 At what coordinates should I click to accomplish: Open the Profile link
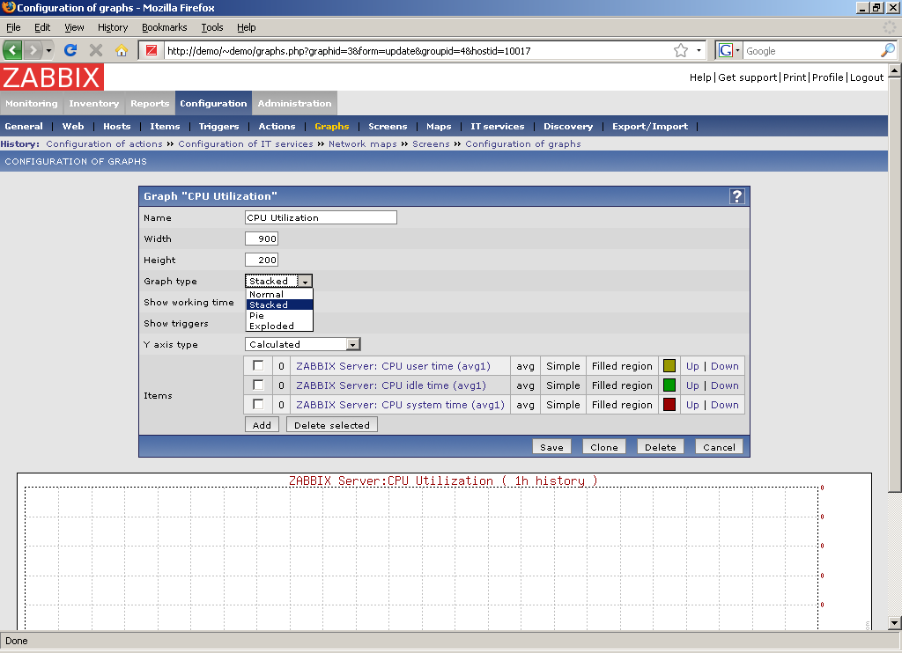pyautogui.click(x=828, y=77)
